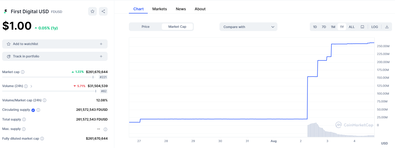Open the News tab
The image size is (395, 148).
click(181, 9)
